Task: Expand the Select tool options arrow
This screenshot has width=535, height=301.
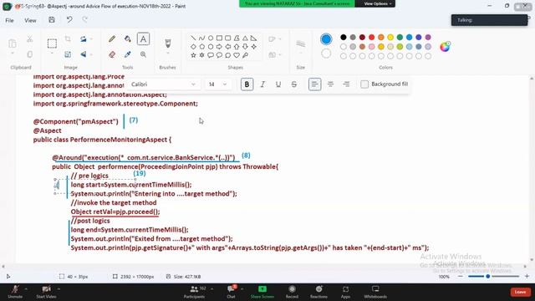Action: click(52, 54)
